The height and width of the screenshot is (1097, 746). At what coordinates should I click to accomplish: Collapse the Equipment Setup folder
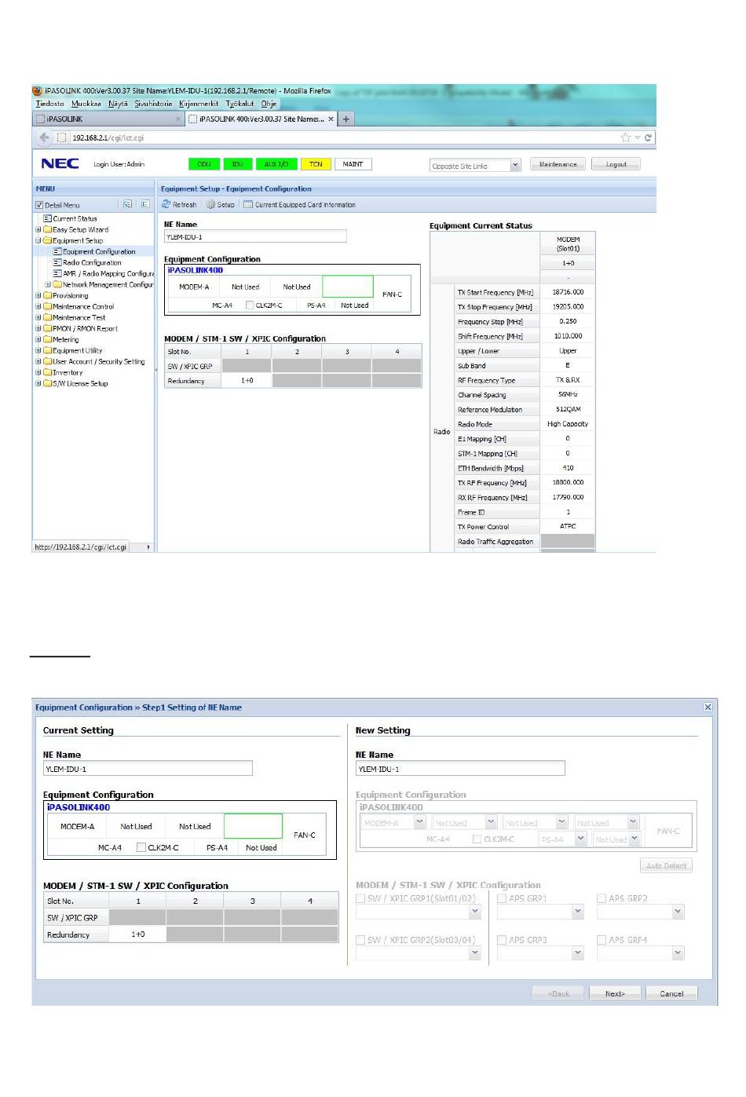click(38, 240)
